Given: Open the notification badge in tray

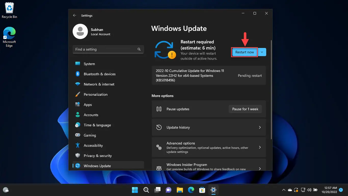Looking at the screenshot, I should (x=341, y=190).
